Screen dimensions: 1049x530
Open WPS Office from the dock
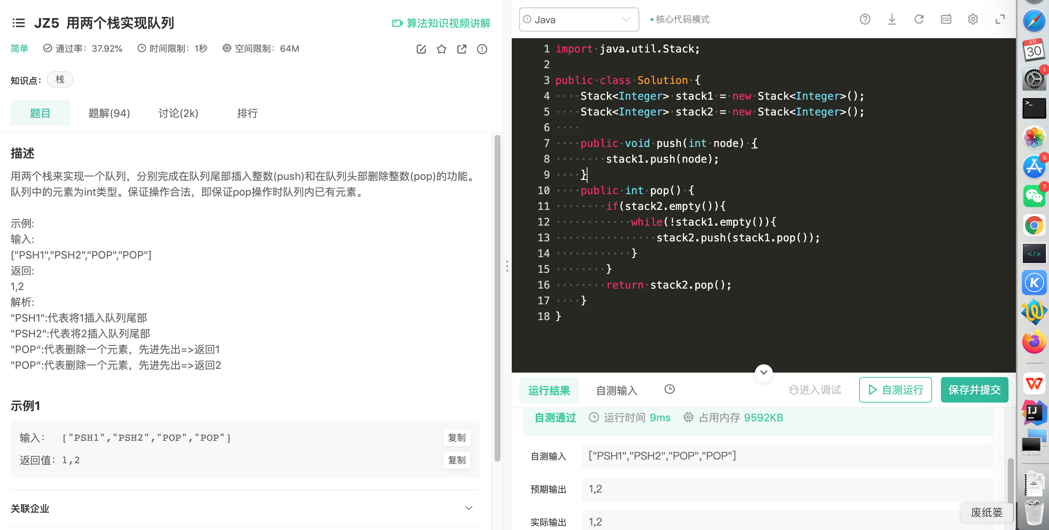click(x=1034, y=383)
